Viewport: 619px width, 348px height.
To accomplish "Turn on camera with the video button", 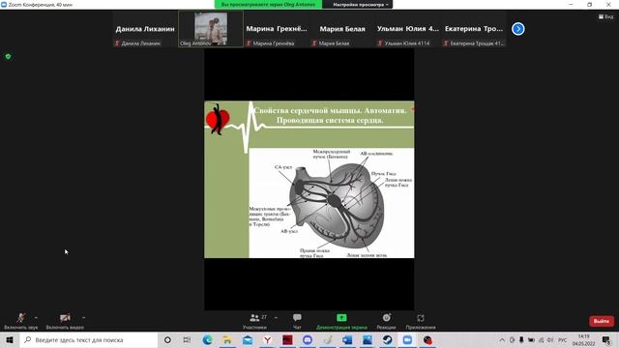I will (65, 321).
